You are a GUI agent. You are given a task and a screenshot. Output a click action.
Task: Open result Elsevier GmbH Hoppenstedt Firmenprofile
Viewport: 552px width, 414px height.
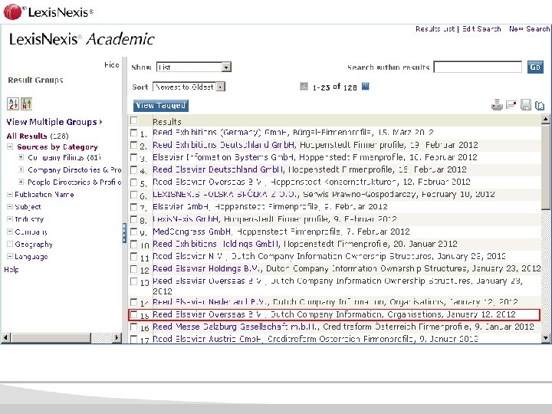[182, 207]
